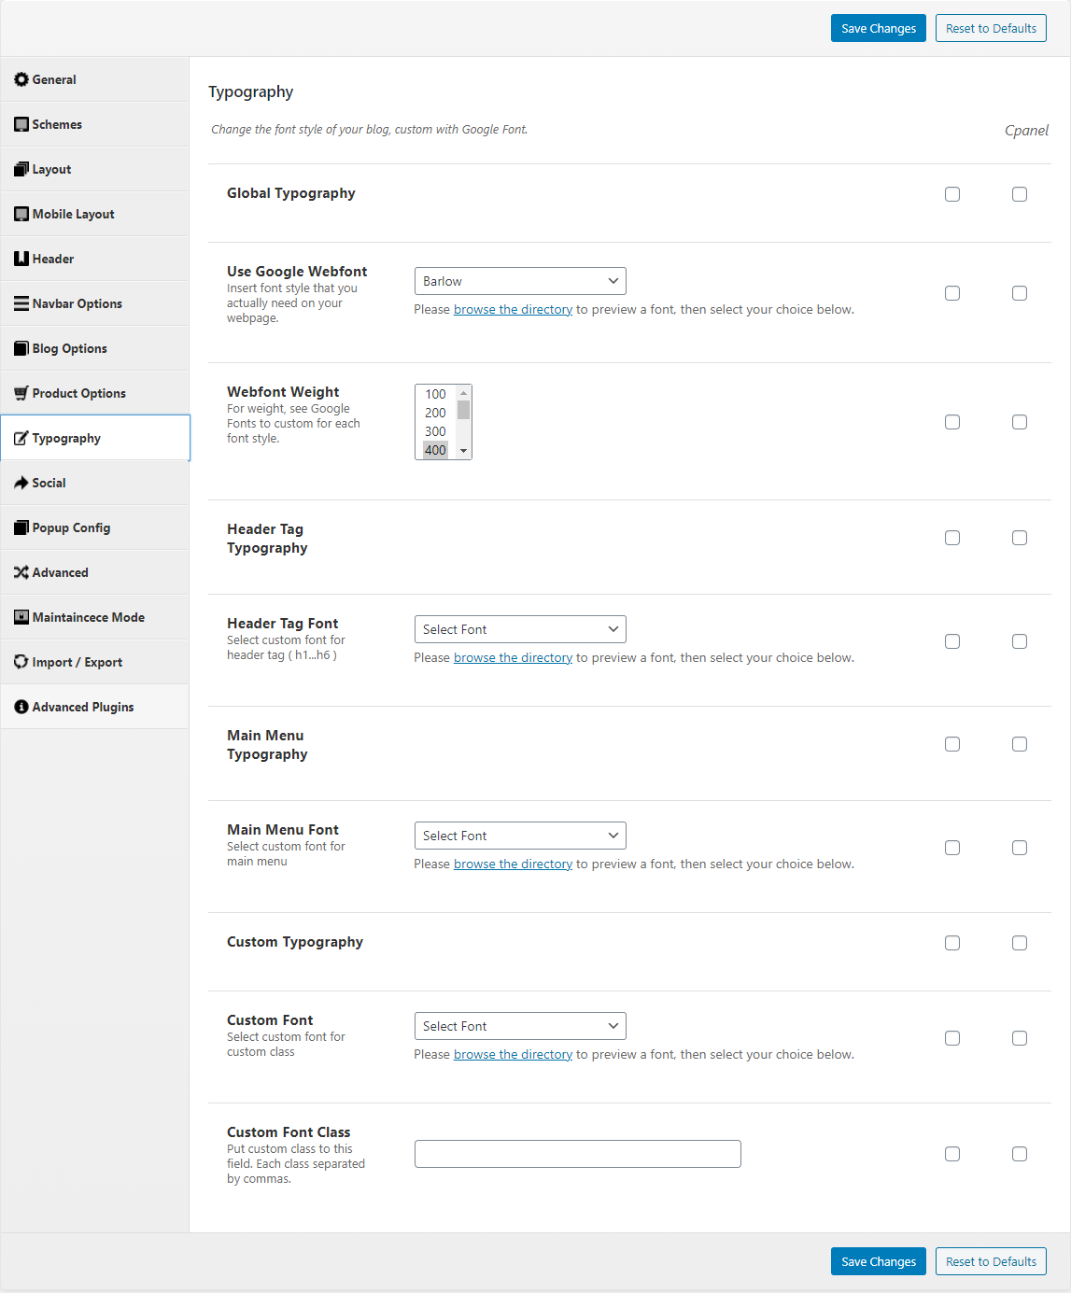Screen dimensions: 1071x1293
Task: Click the Product Options cart icon
Action: tap(21, 393)
